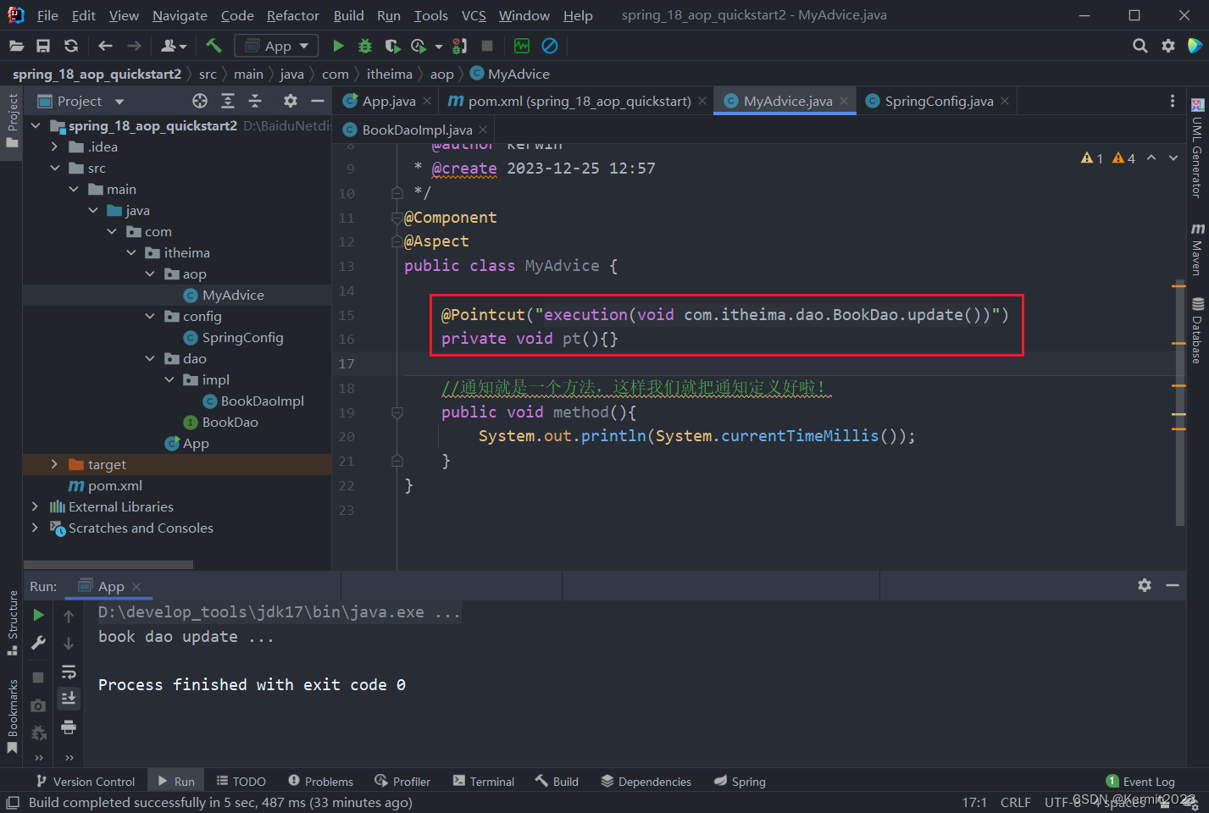Open the Project view mode dropdown
Screen dimensions: 1209x813
(119, 102)
